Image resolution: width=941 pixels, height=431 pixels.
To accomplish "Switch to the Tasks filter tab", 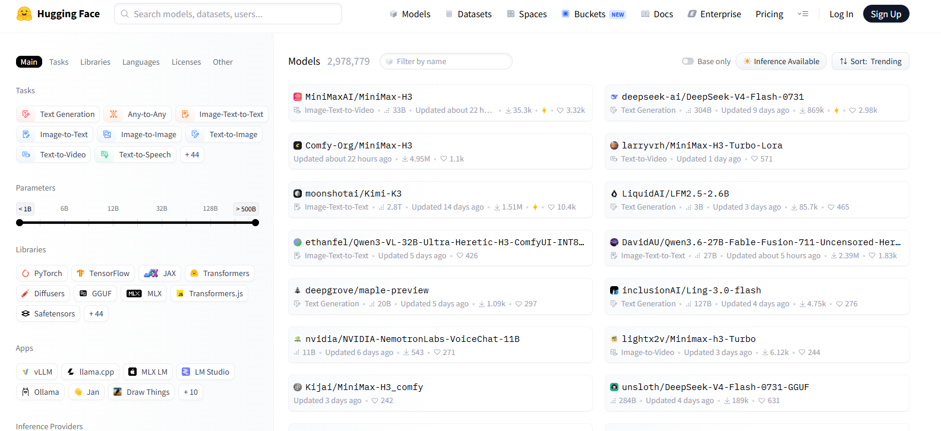I will (x=59, y=62).
